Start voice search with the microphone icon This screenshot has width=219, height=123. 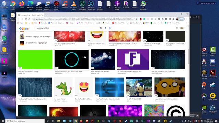pos(105,28)
